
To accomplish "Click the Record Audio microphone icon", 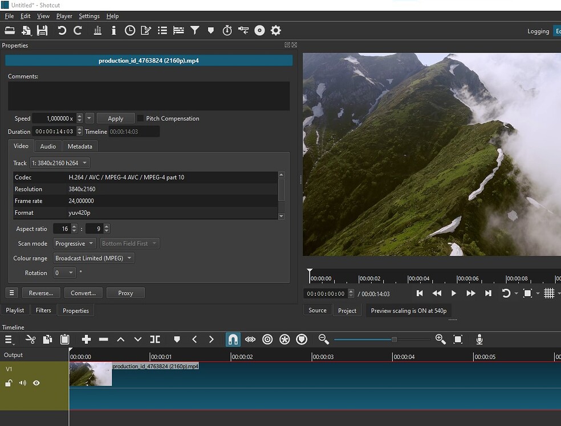I will point(479,339).
